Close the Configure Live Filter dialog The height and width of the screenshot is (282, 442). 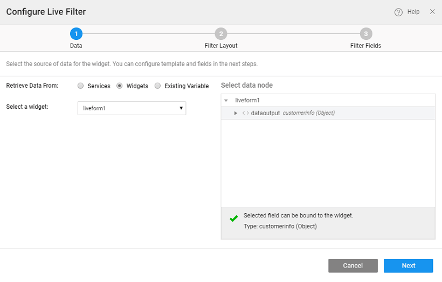(432, 12)
